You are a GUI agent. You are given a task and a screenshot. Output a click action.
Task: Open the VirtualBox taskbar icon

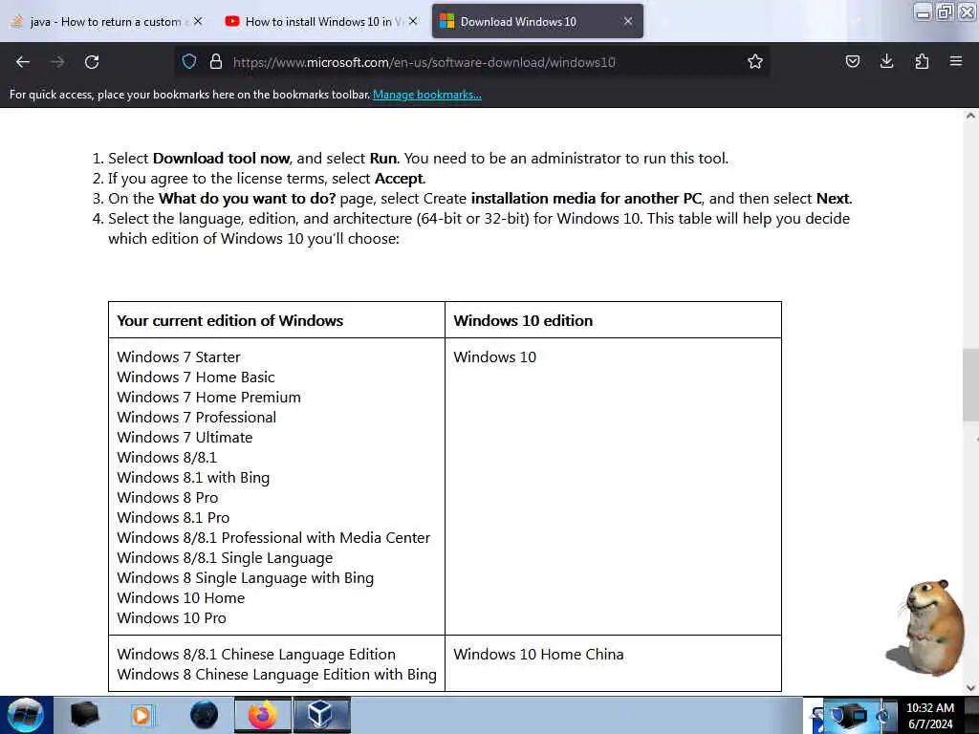(321, 715)
